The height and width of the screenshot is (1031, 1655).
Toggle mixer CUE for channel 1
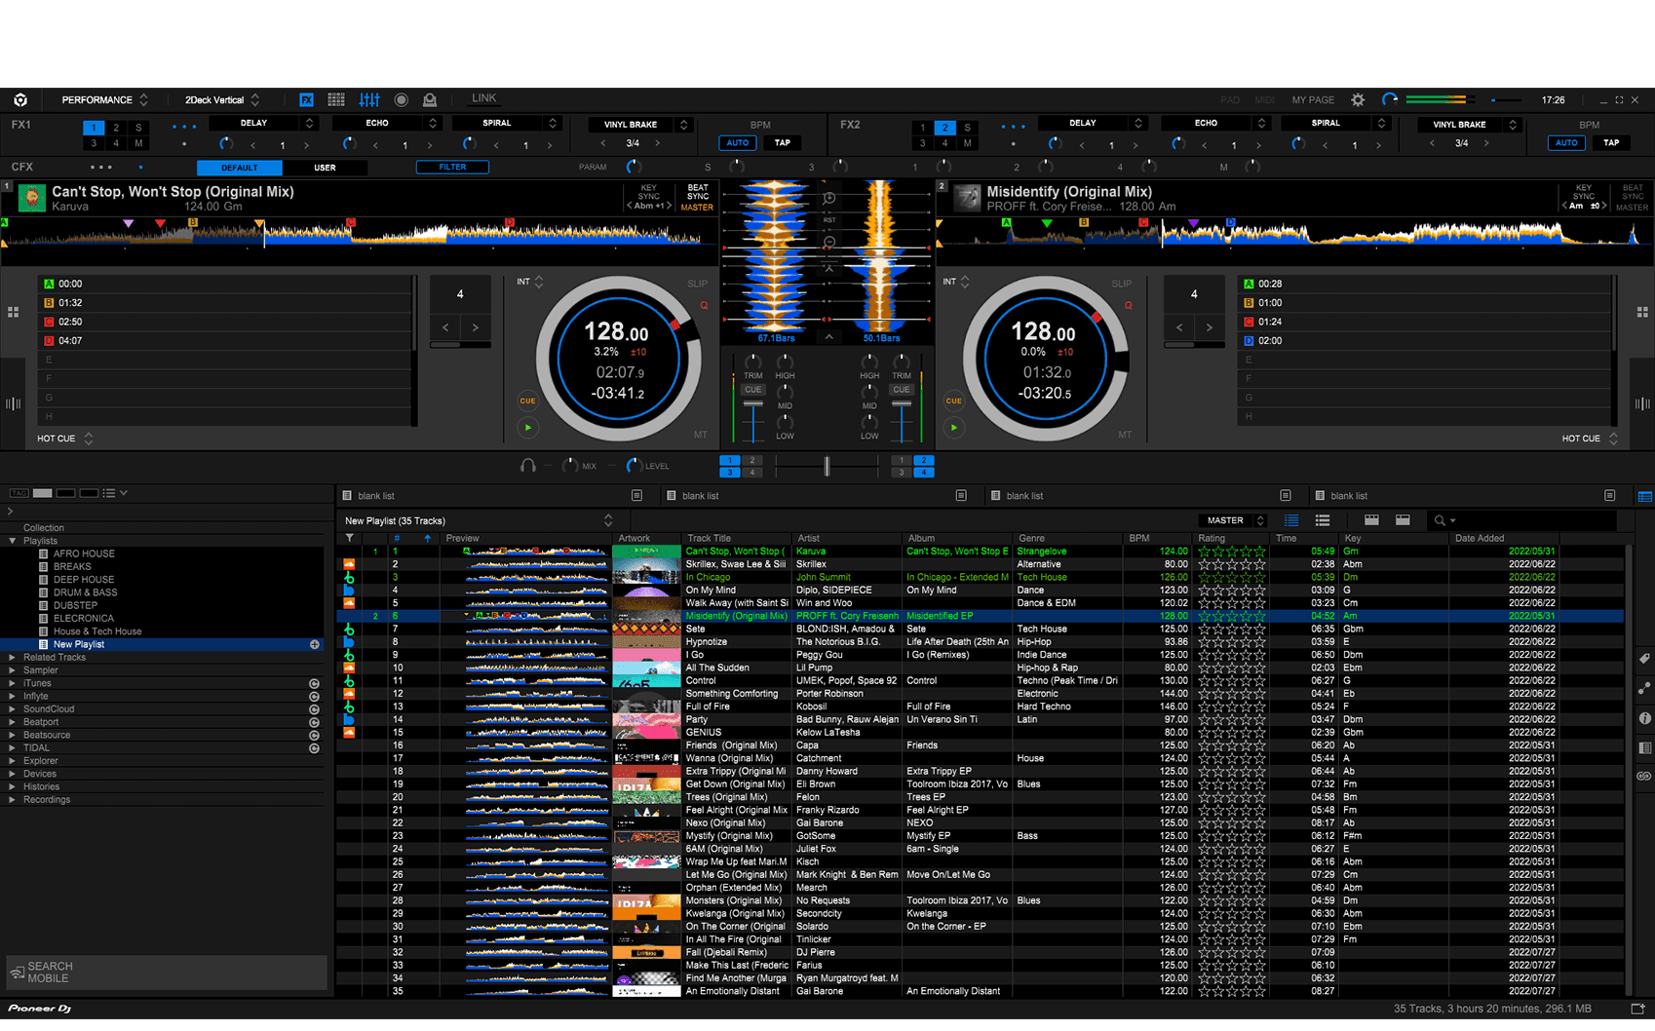(752, 390)
